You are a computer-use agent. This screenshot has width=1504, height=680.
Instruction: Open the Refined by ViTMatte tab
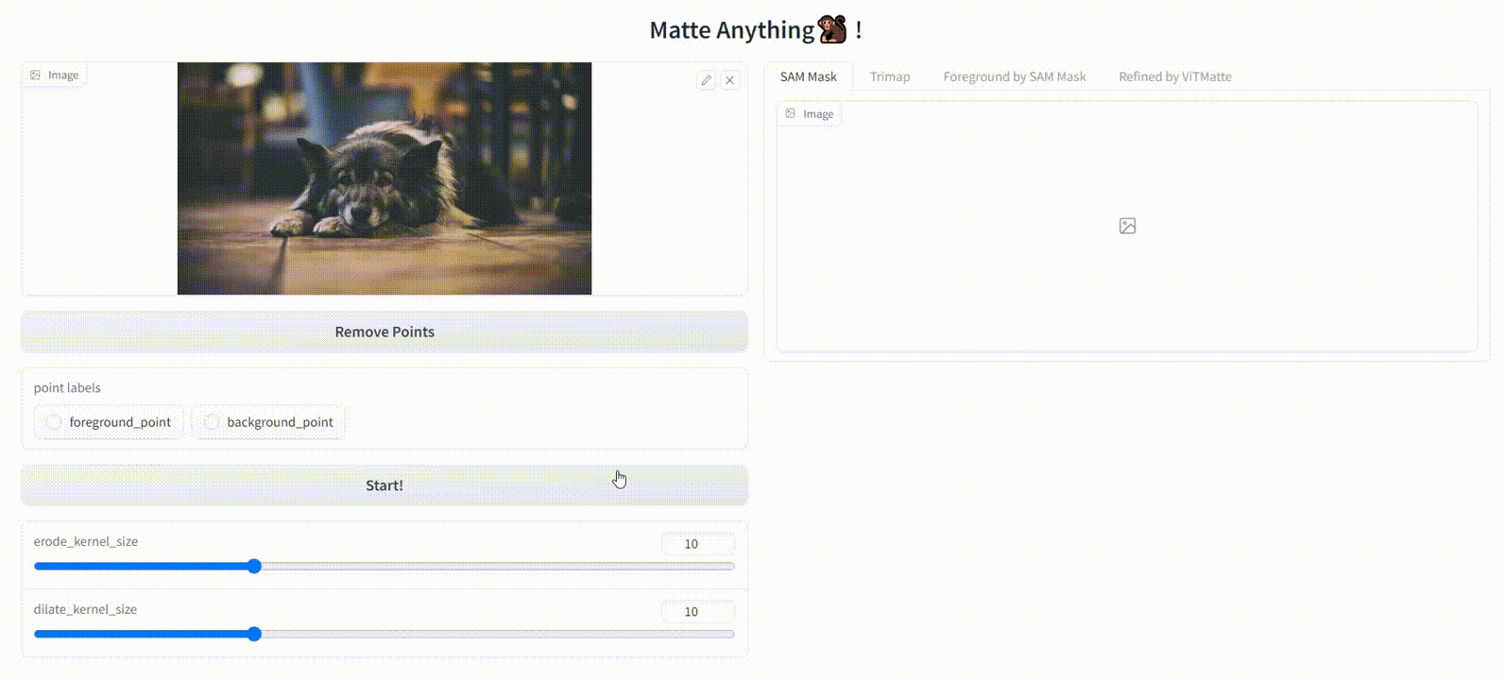click(x=1175, y=76)
